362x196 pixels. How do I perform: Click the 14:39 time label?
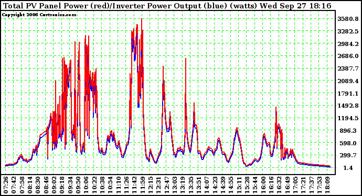click(223, 185)
